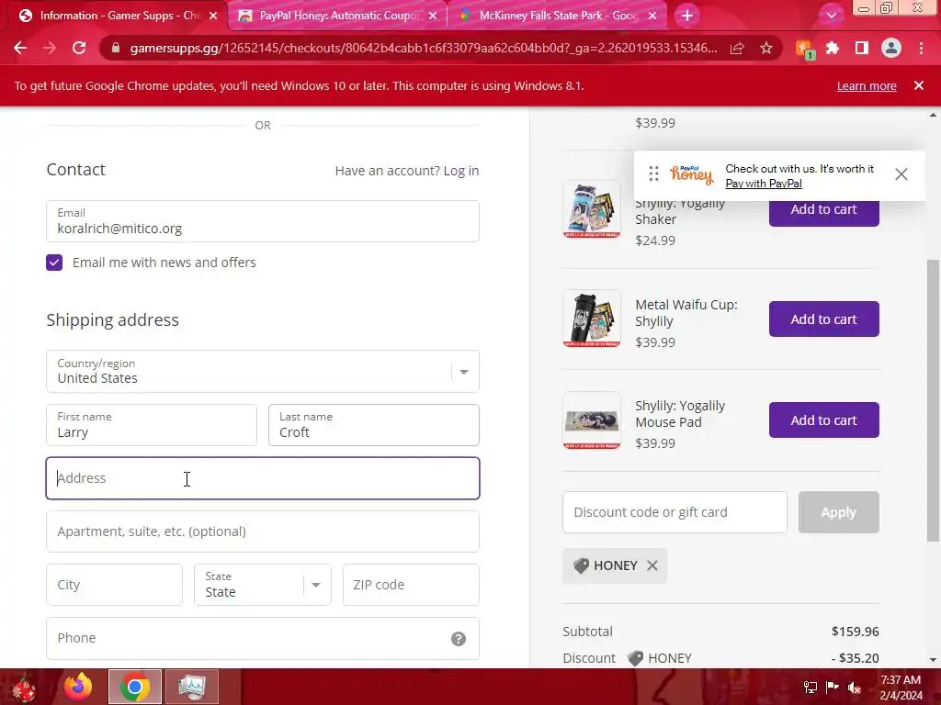Click the Subtotal amount $159.96
Viewport: 941px width, 705px height.
[x=855, y=632]
